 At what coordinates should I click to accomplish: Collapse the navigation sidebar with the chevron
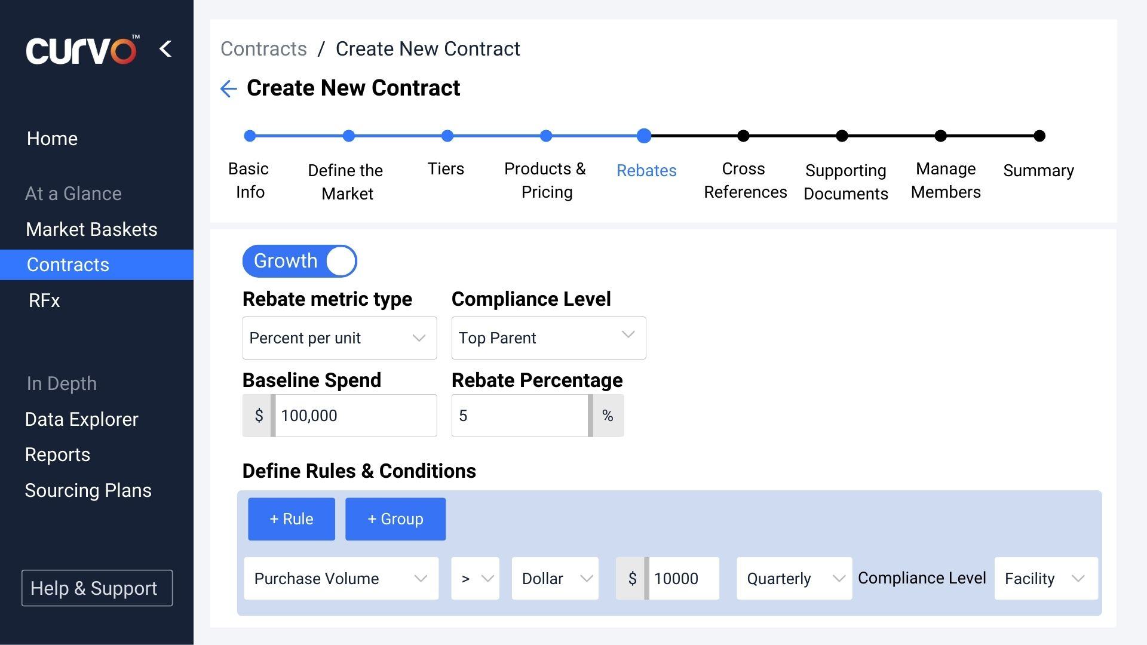point(165,50)
